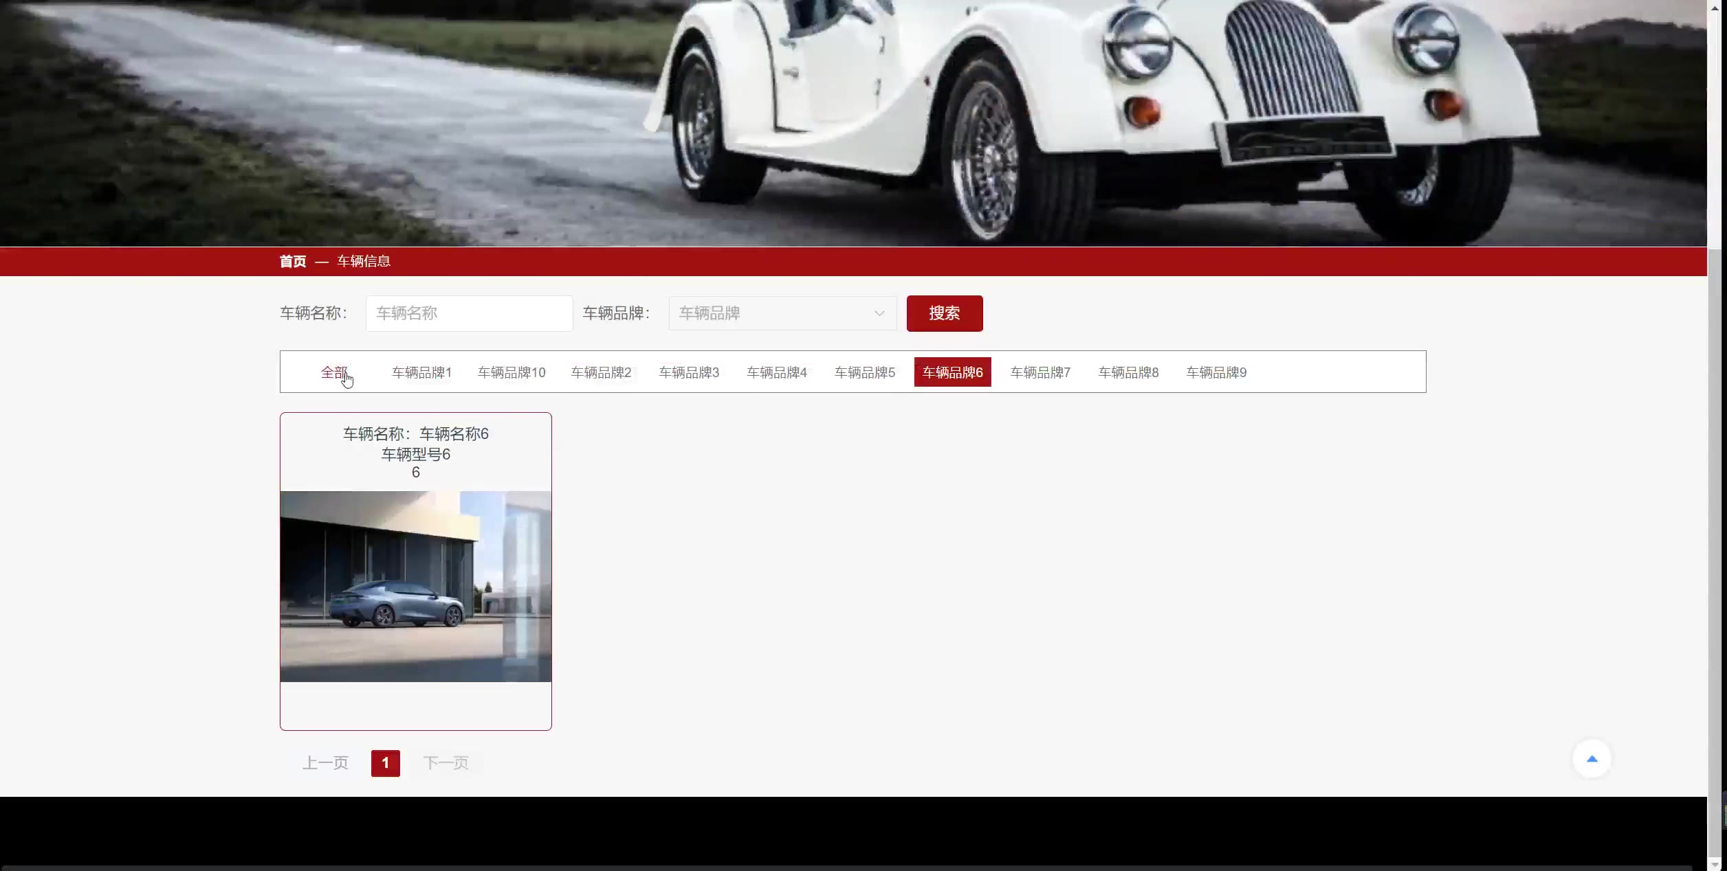Filter by 车辆品牌1
The height and width of the screenshot is (871, 1727).
coord(421,372)
